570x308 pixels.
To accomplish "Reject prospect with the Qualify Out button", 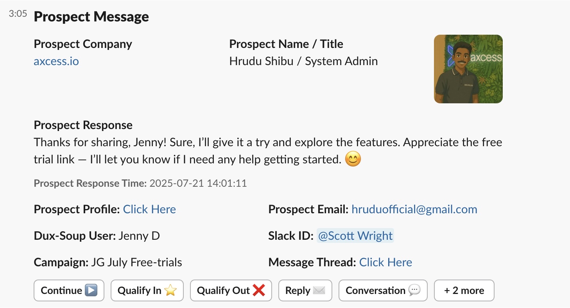I will click(231, 290).
